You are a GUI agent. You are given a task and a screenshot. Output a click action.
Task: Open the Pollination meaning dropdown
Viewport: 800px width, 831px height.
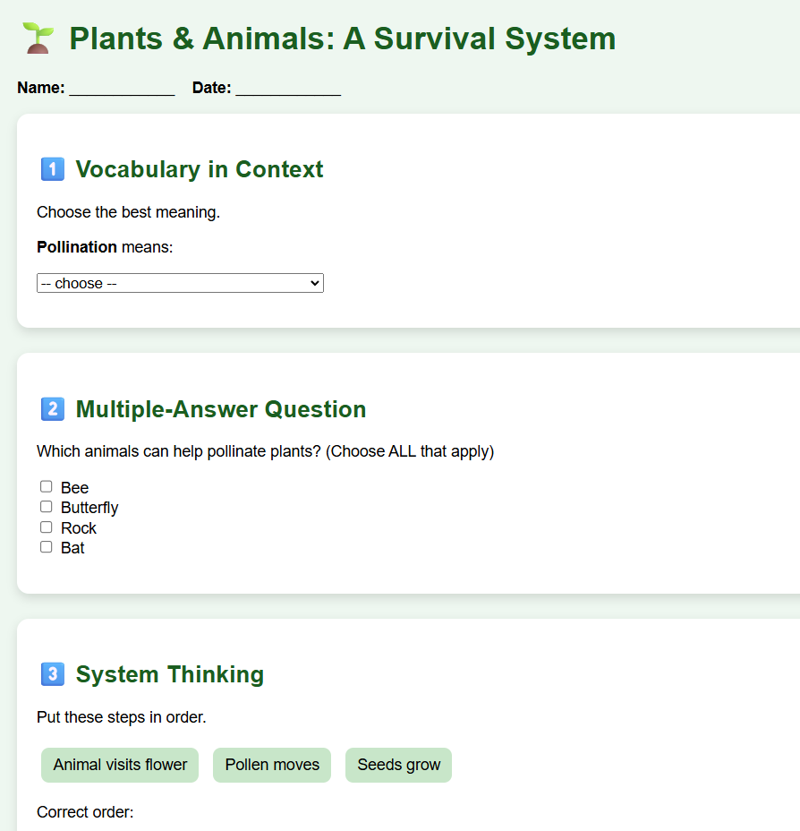180,283
